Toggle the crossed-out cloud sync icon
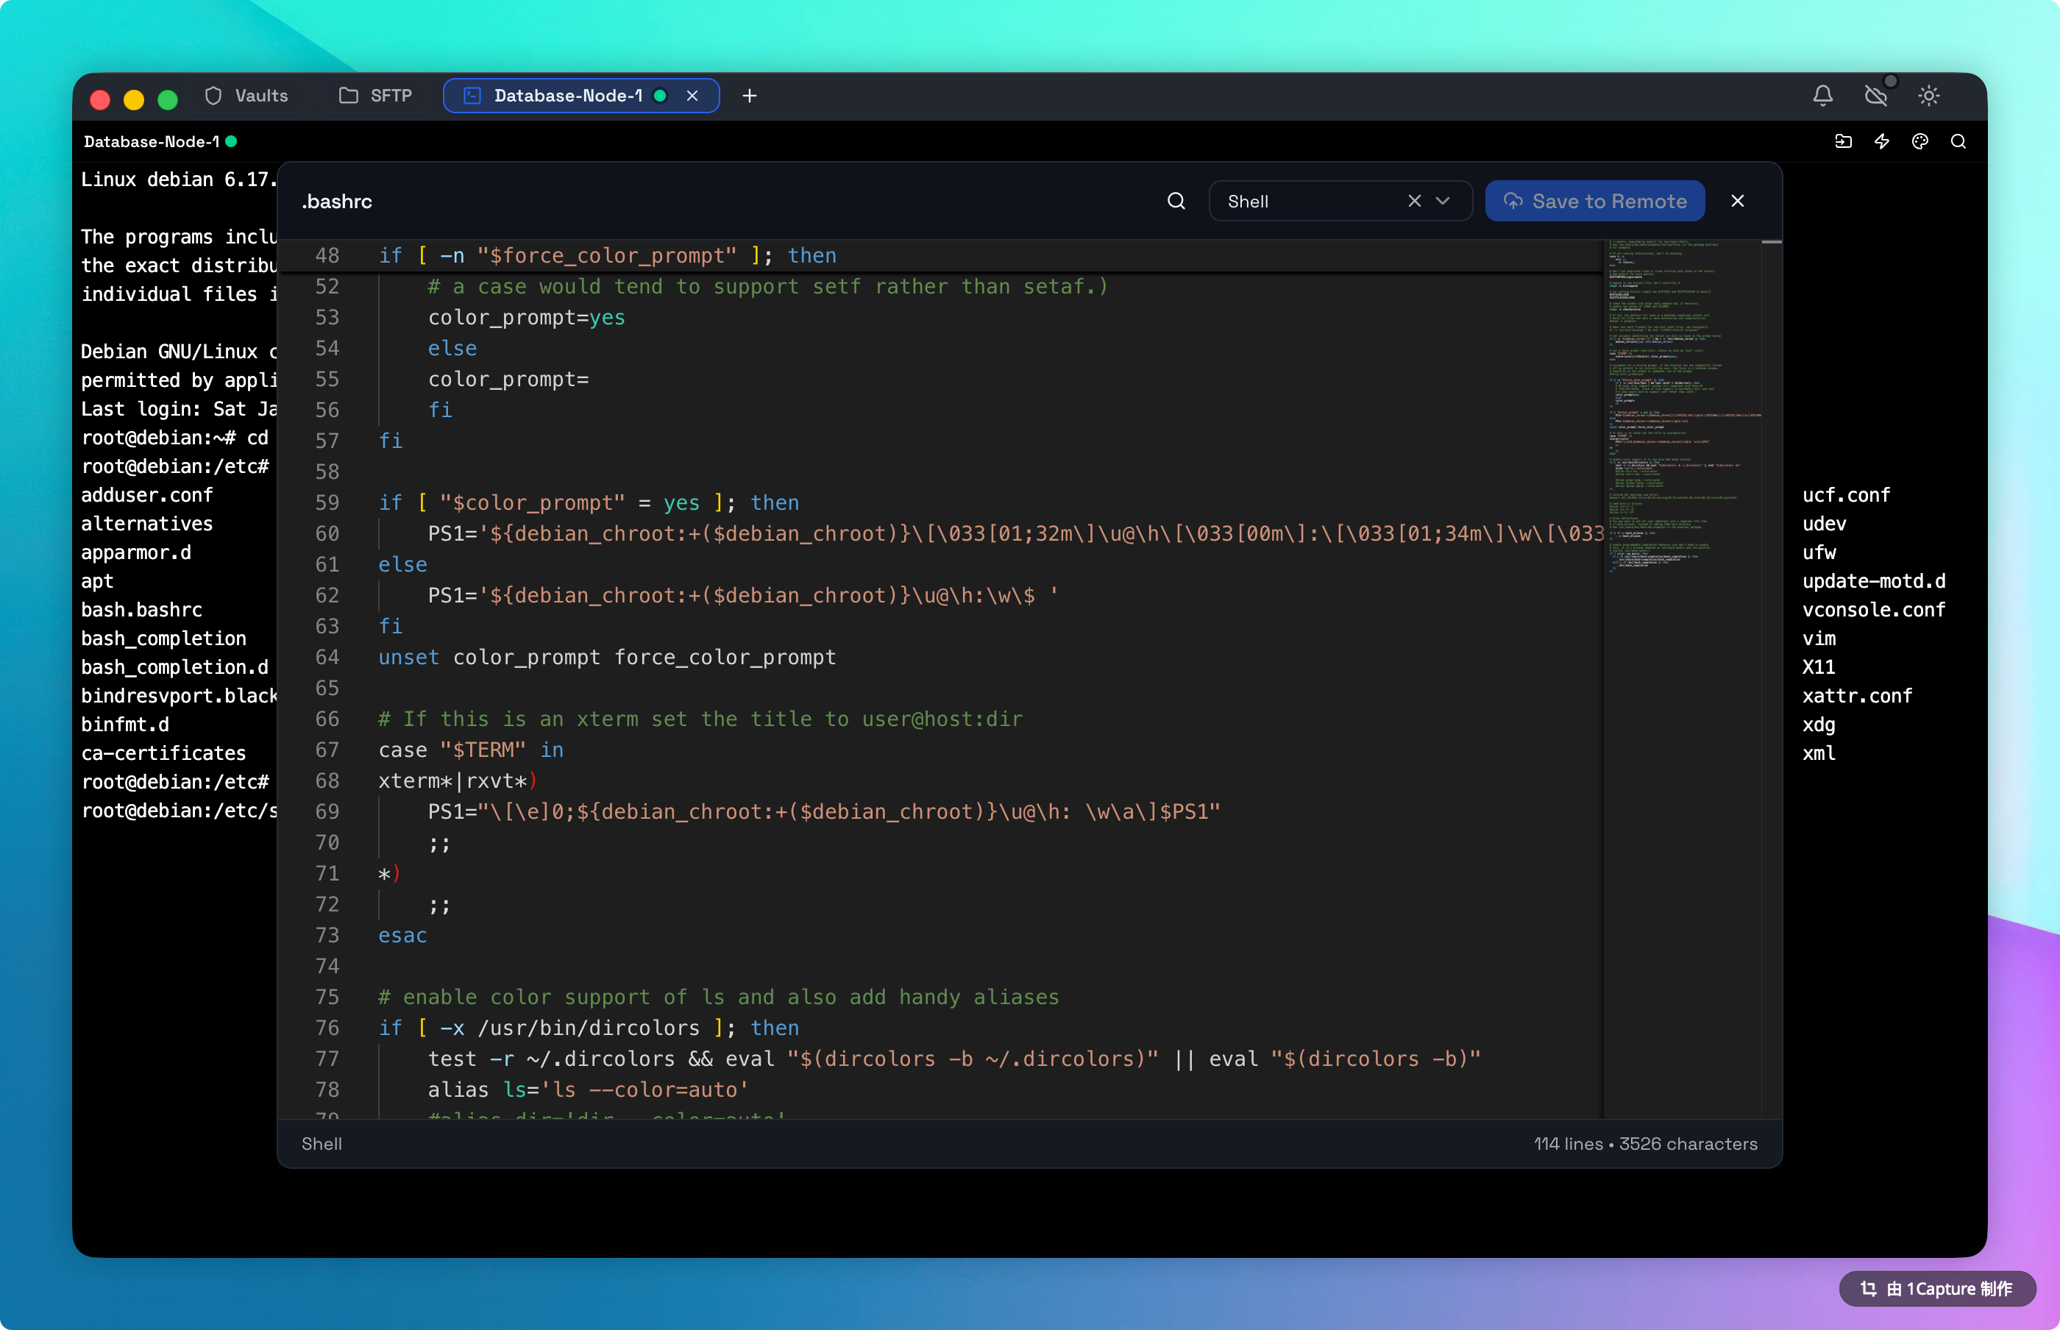The width and height of the screenshot is (2060, 1330). click(x=1876, y=96)
